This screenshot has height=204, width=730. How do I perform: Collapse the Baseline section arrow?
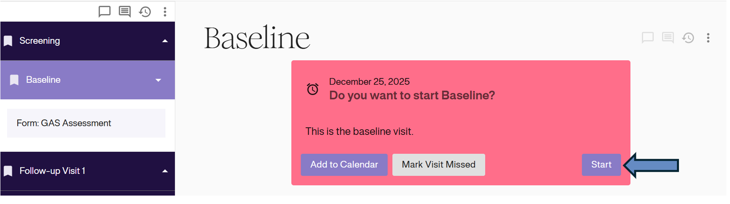158,80
